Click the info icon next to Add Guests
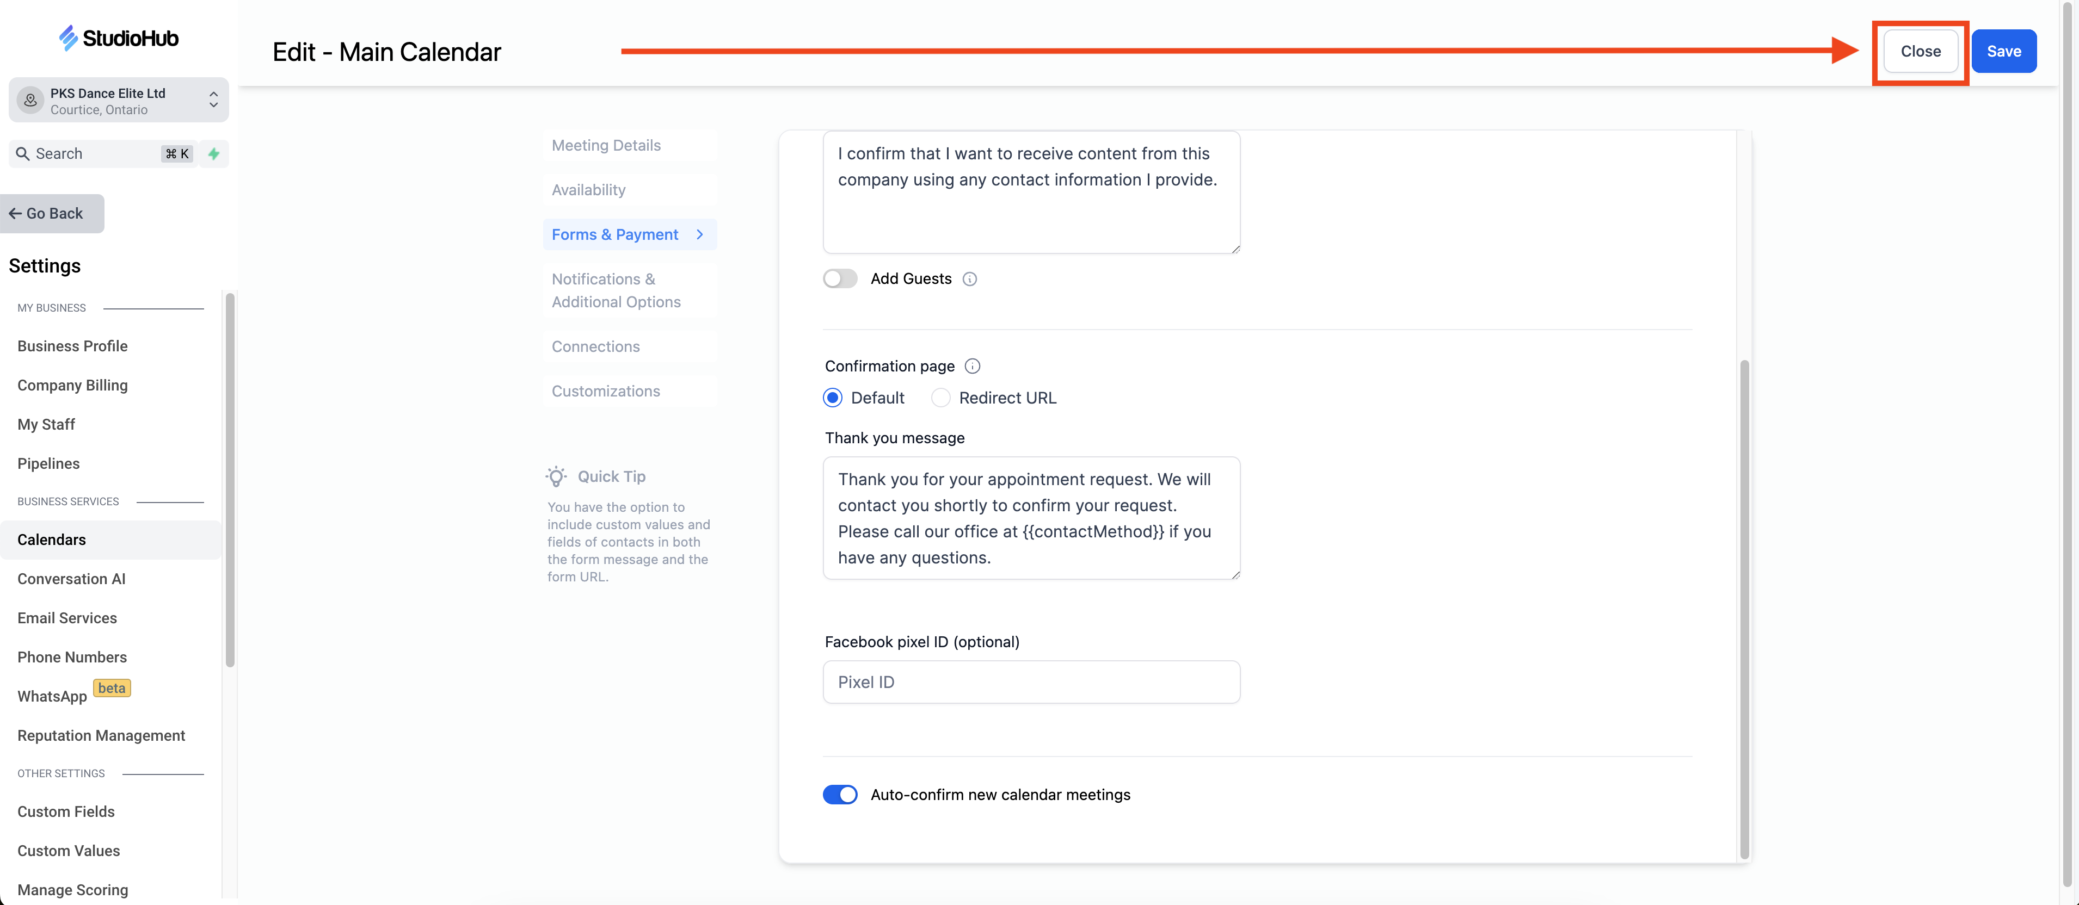Image resolution: width=2079 pixels, height=905 pixels. tap(969, 279)
